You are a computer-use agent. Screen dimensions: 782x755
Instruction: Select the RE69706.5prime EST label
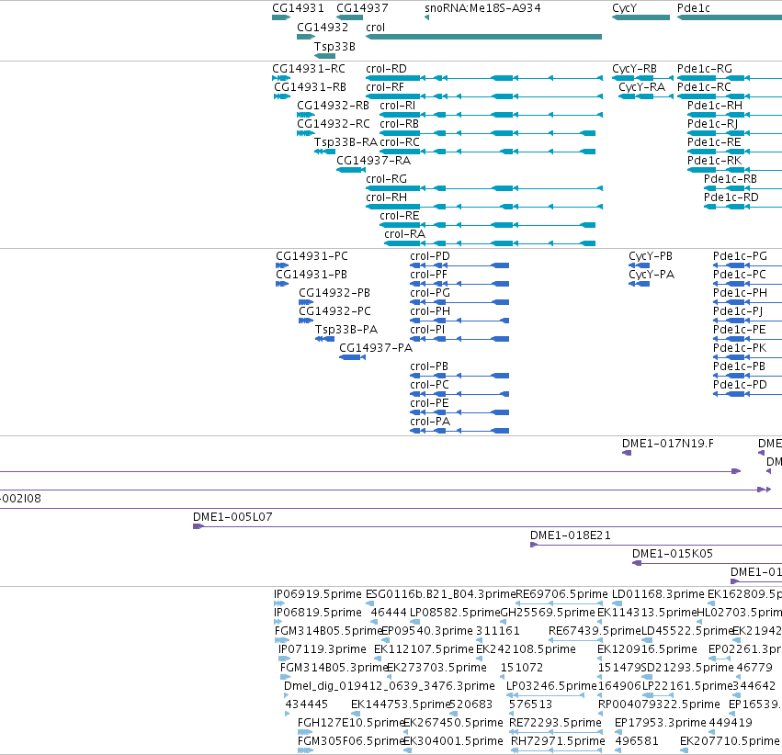[561, 594]
